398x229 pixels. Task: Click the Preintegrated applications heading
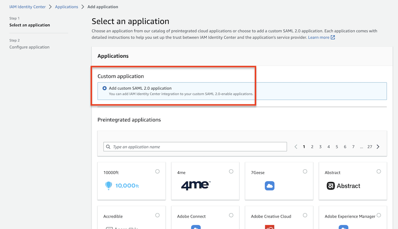tap(129, 120)
